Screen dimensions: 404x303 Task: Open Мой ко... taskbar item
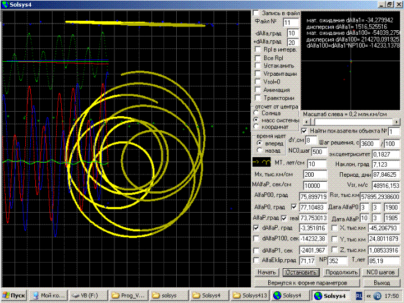coord(48,295)
